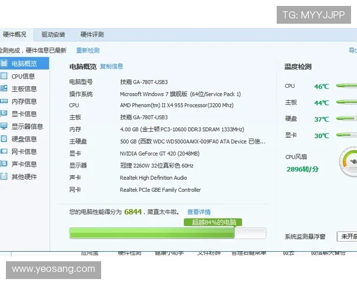This screenshot has width=357, height=285.
Task: Click the 硬盘 37℃ temperature bar
Action: point(346,118)
